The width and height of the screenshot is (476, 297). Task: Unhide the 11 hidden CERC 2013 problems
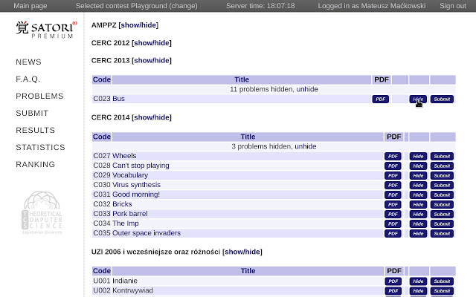[x=307, y=89]
